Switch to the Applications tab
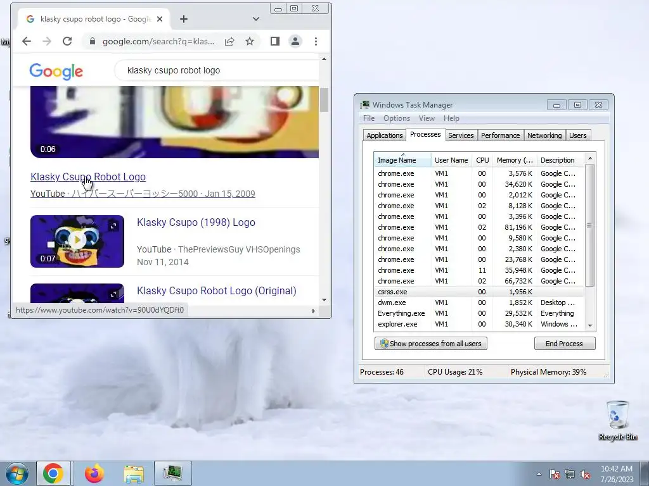649x486 pixels. (x=385, y=135)
